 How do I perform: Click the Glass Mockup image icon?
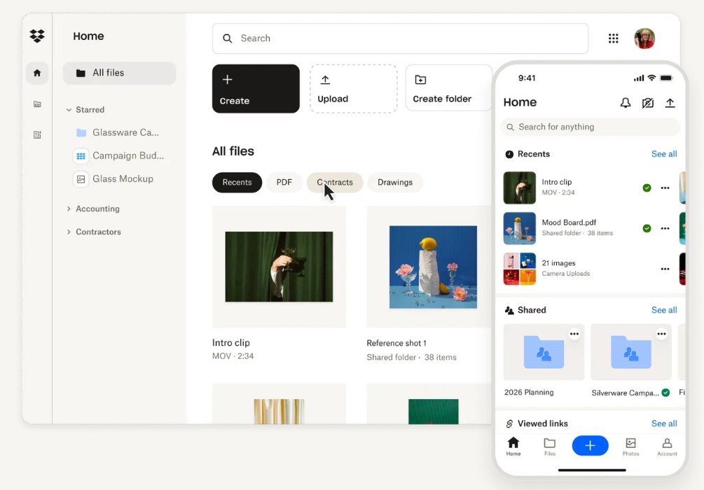tap(81, 179)
